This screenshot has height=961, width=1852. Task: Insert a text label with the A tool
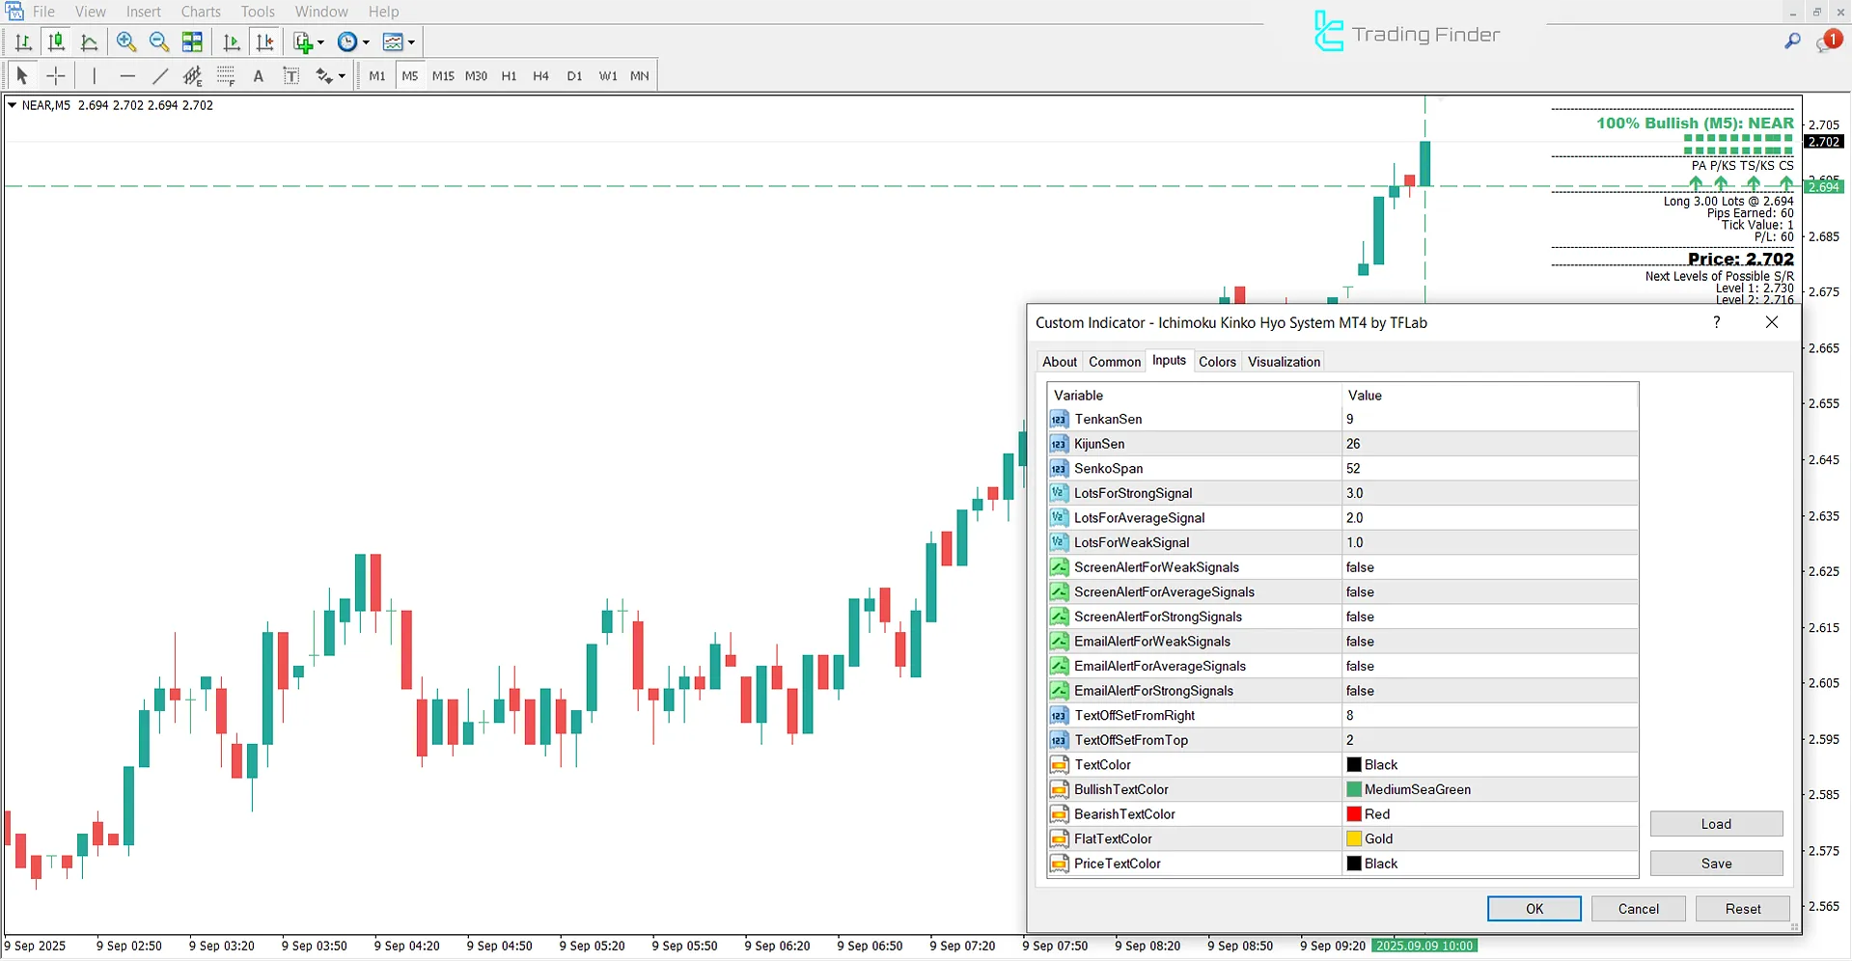[x=259, y=75]
